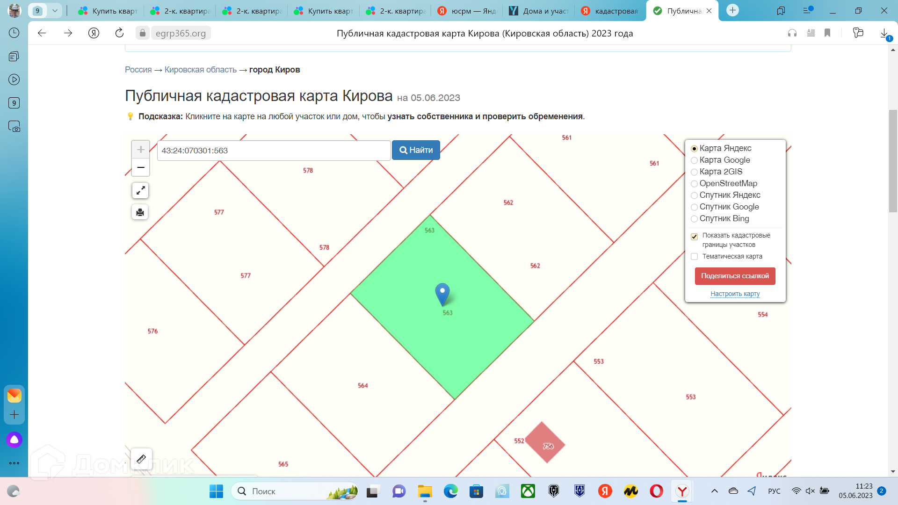Screen dimensions: 898x505
Task: Close the Публичная tab
Action: click(709, 11)
